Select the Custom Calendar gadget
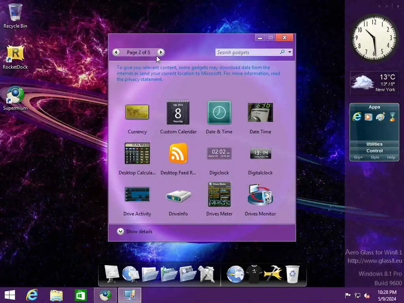 (178, 112)
